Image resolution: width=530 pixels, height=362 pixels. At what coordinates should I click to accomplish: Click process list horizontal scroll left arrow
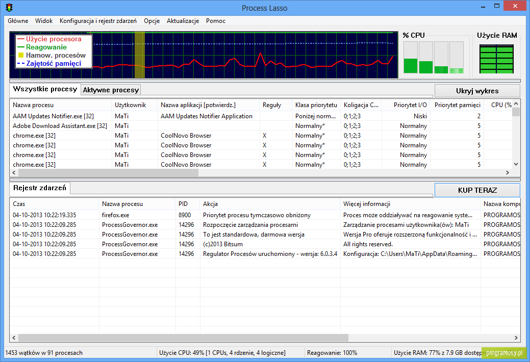point(14,173)
